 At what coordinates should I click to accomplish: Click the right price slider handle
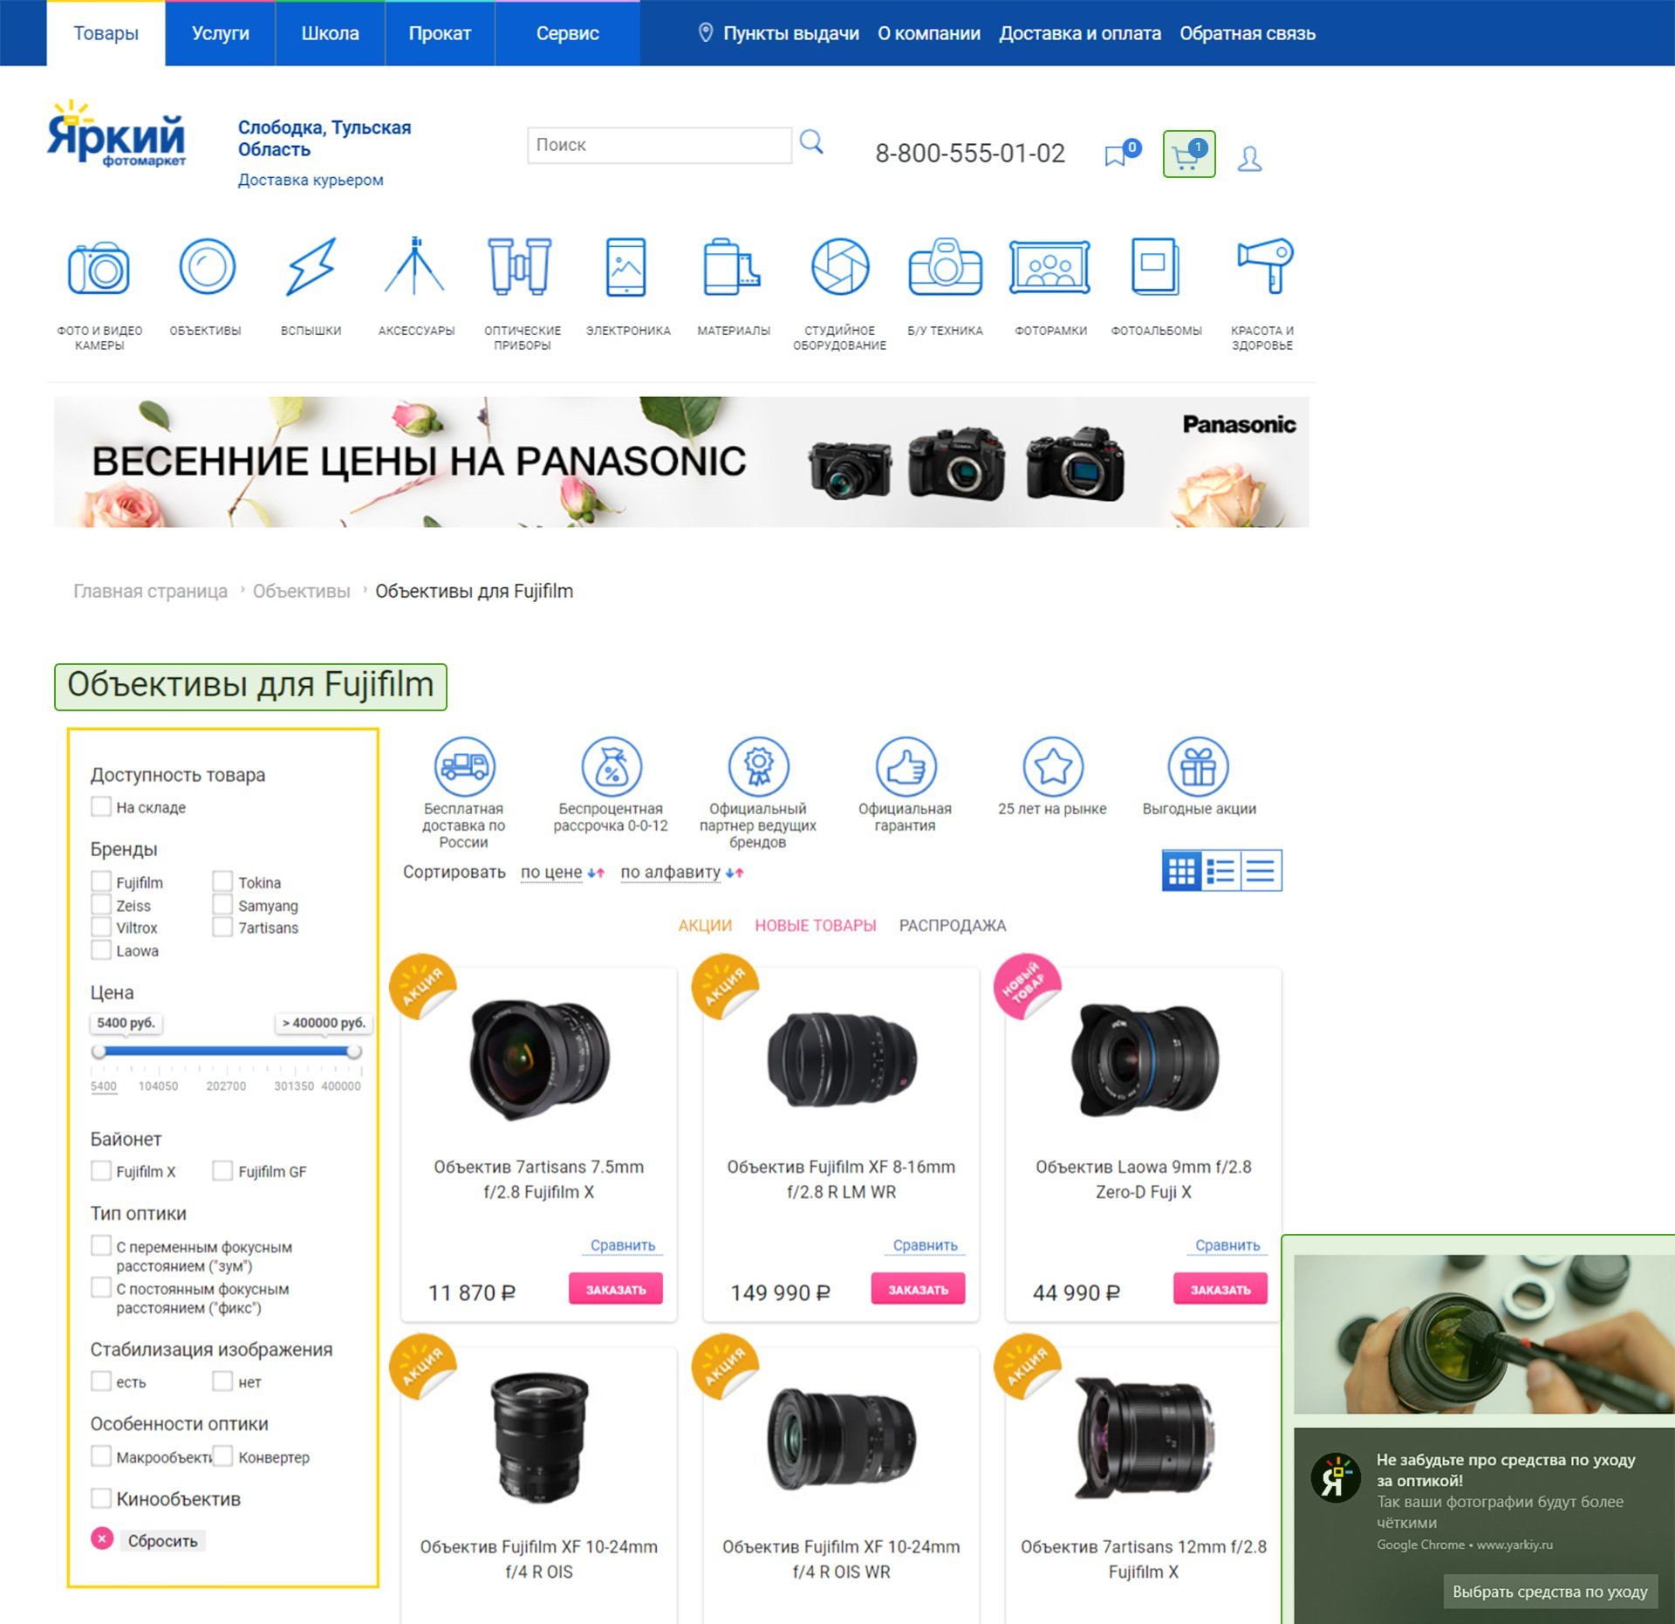(353, 1052)
